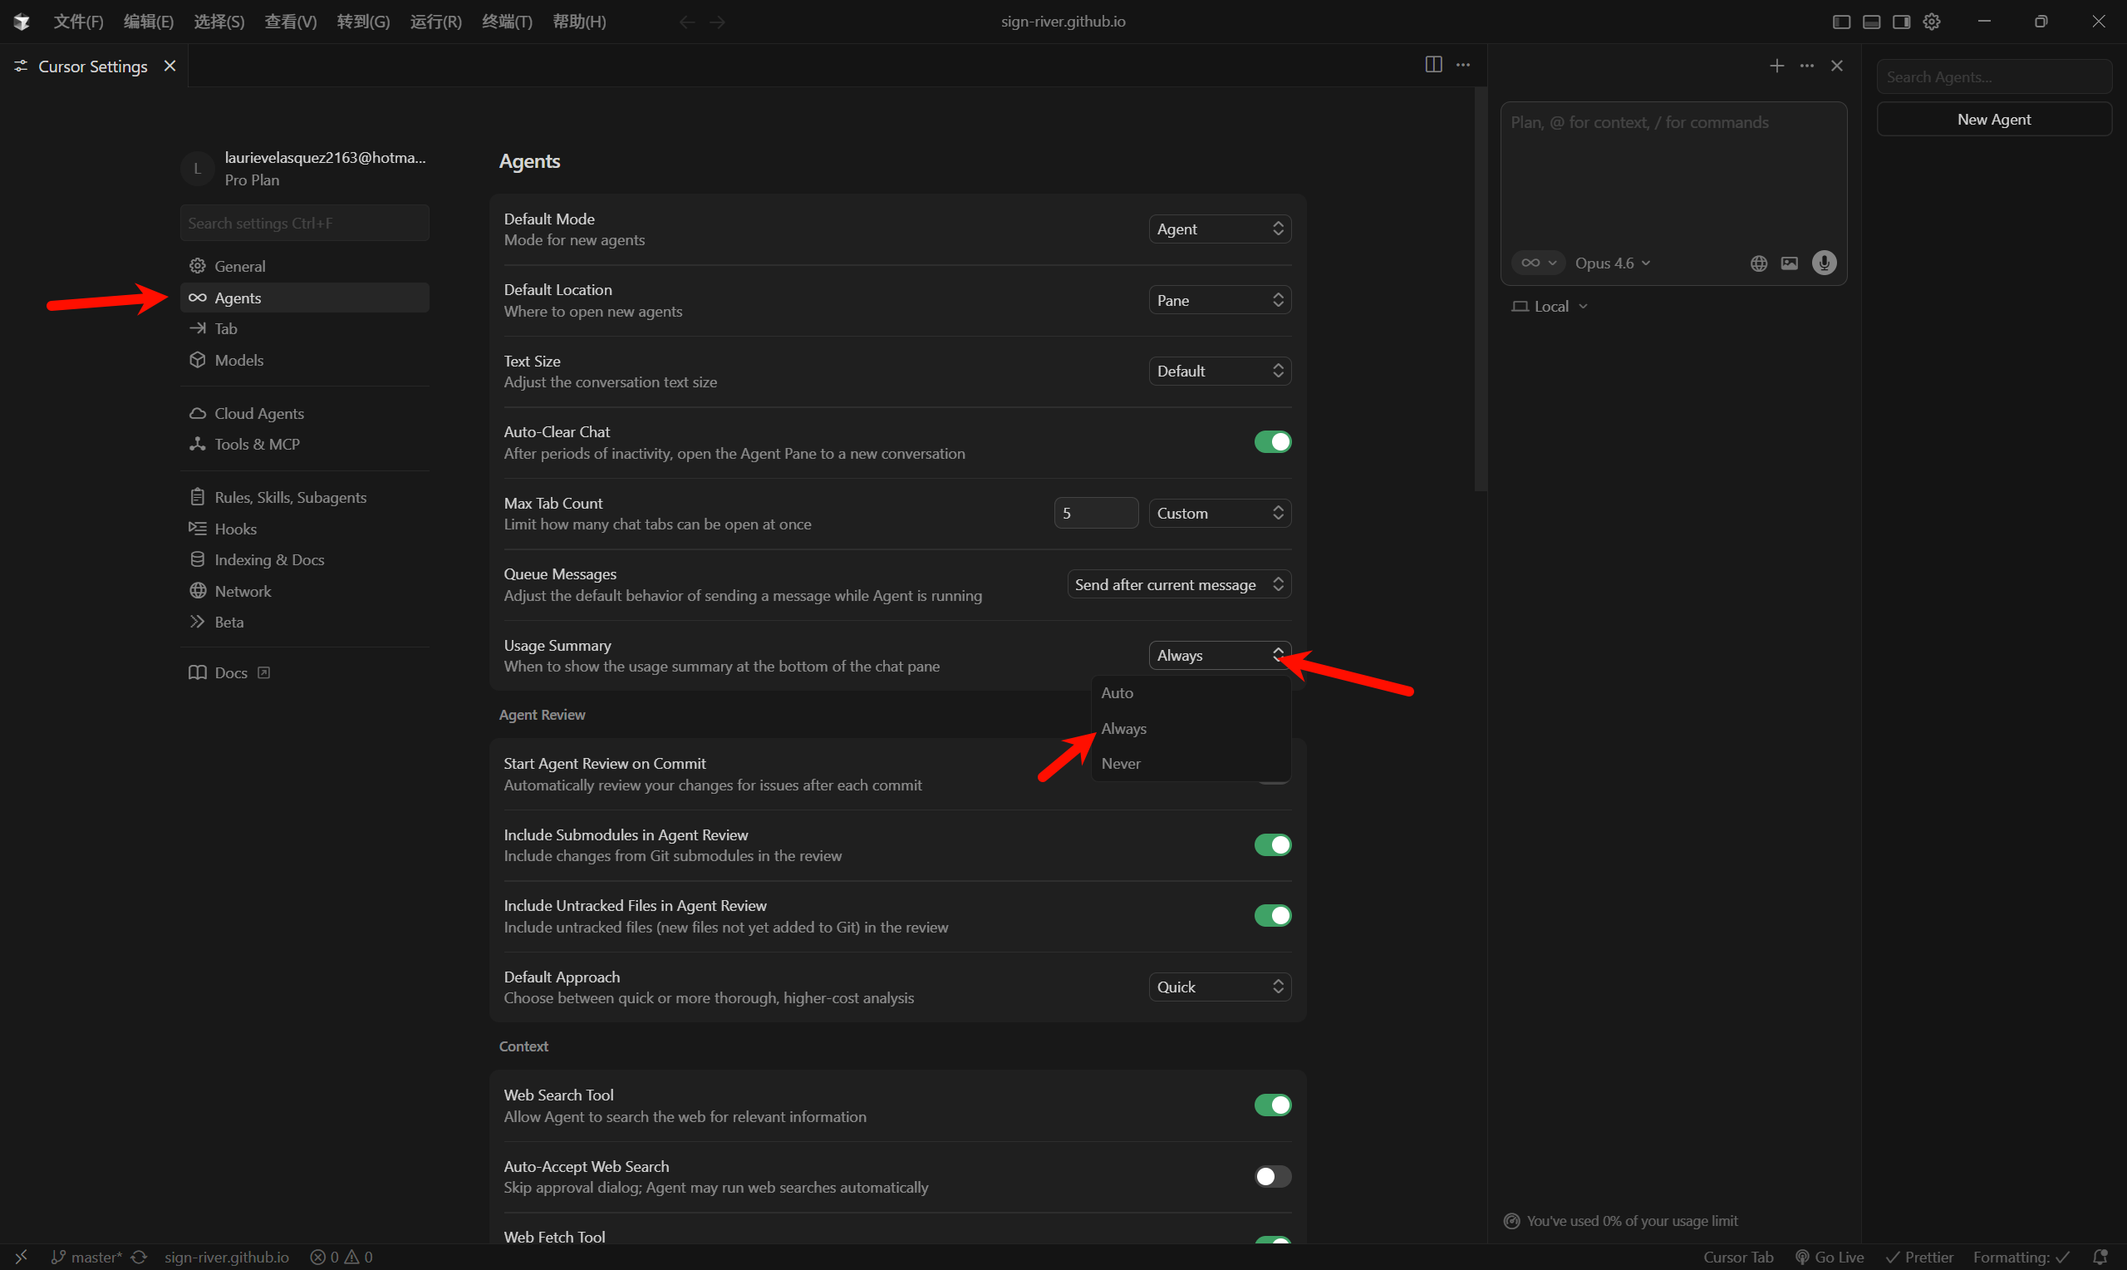Screen dimensions: 2127x1270
Task: Open the 终端(T) menu
Action: point(506,22)
